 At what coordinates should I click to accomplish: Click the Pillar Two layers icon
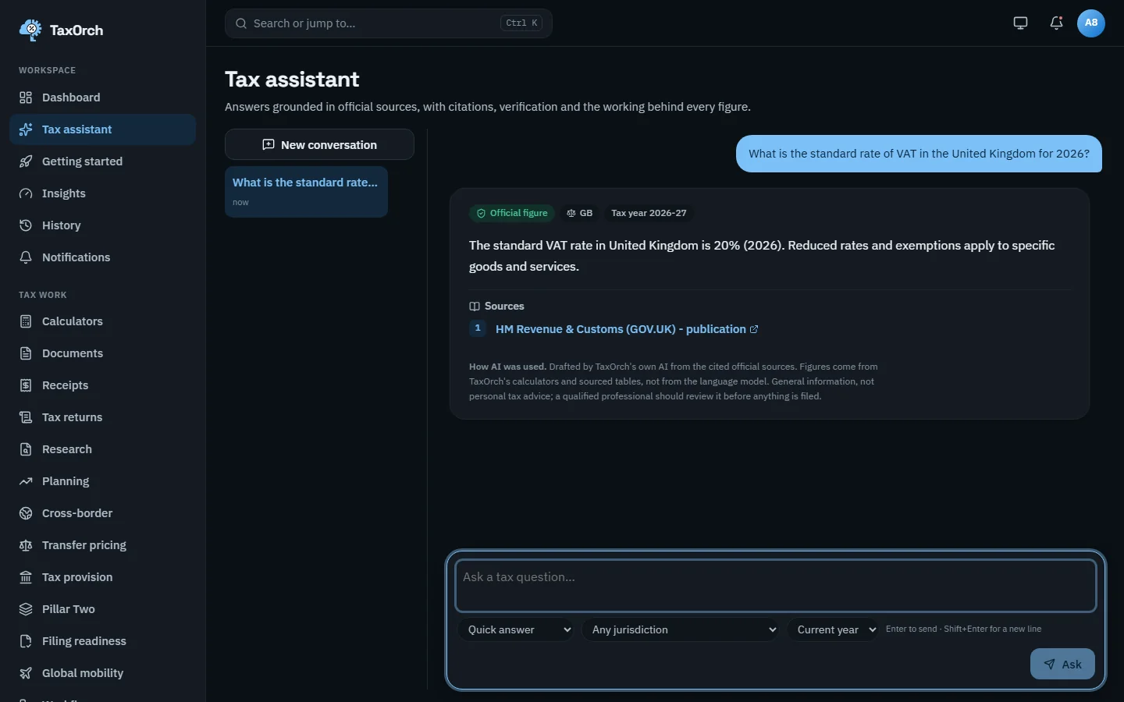26,609
